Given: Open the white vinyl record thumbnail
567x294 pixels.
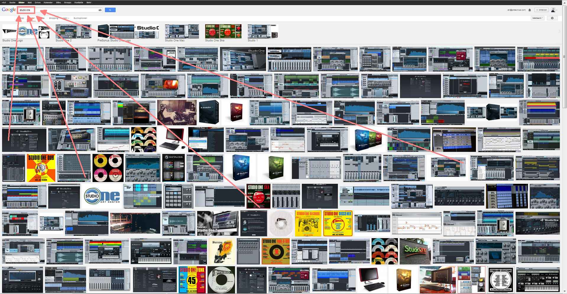Looking at the screenshot, I should click(x=281, y=223).
